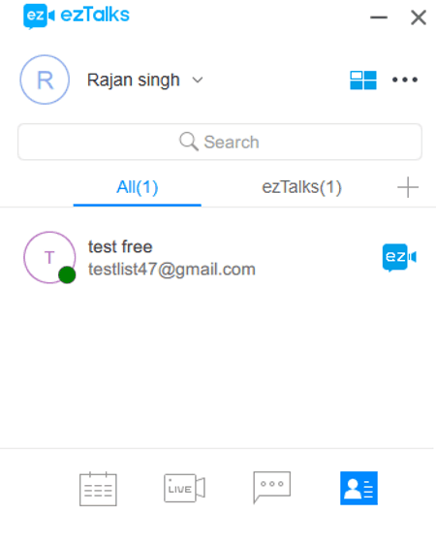Click the magnifier icon in search box
Screen dimensions: 436x546
[x=189, y=142]
